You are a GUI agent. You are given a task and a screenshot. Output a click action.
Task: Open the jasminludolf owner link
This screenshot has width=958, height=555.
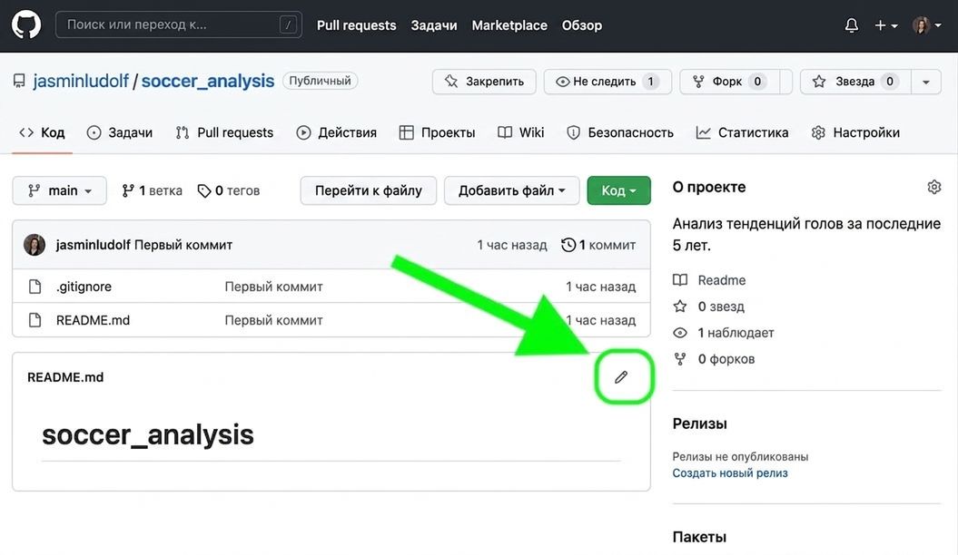(81, 81)
